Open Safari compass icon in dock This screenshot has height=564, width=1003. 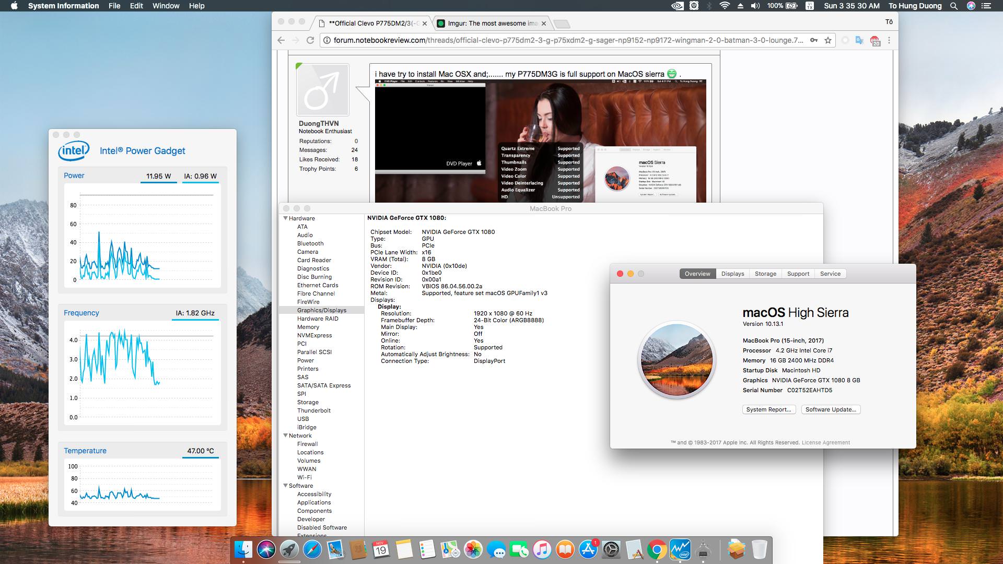tap(312, 549)
